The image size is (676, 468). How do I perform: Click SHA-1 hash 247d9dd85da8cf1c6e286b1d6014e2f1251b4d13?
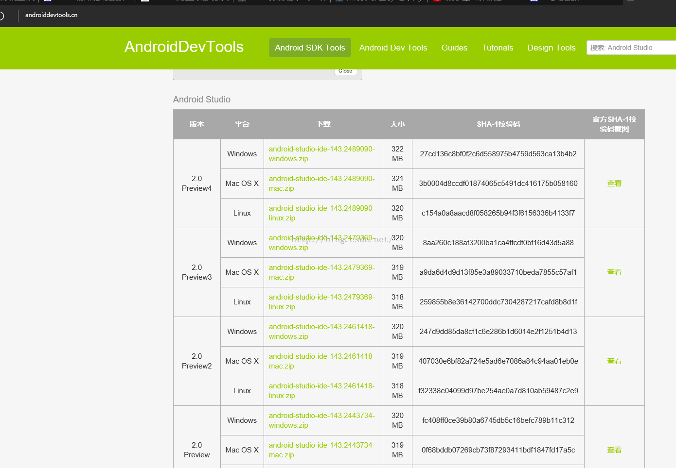498,332
